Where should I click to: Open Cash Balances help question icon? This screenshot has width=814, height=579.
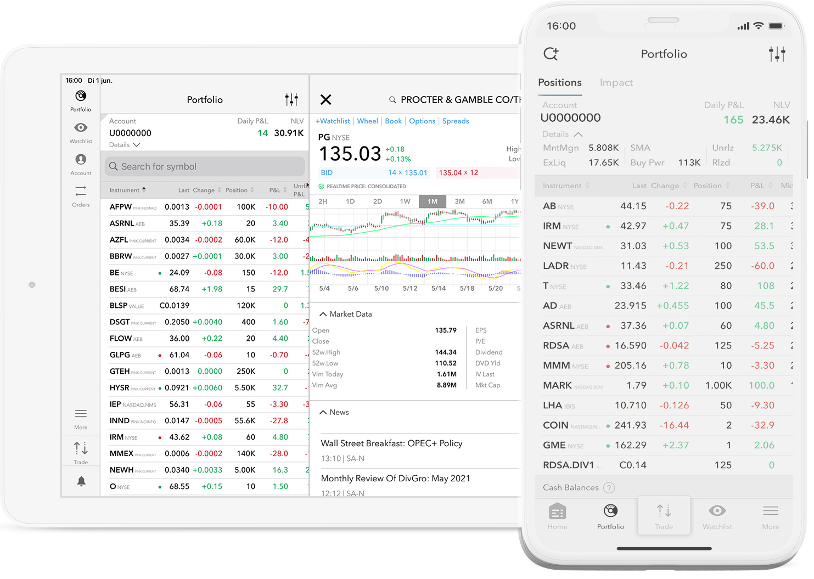pos(609,487)
